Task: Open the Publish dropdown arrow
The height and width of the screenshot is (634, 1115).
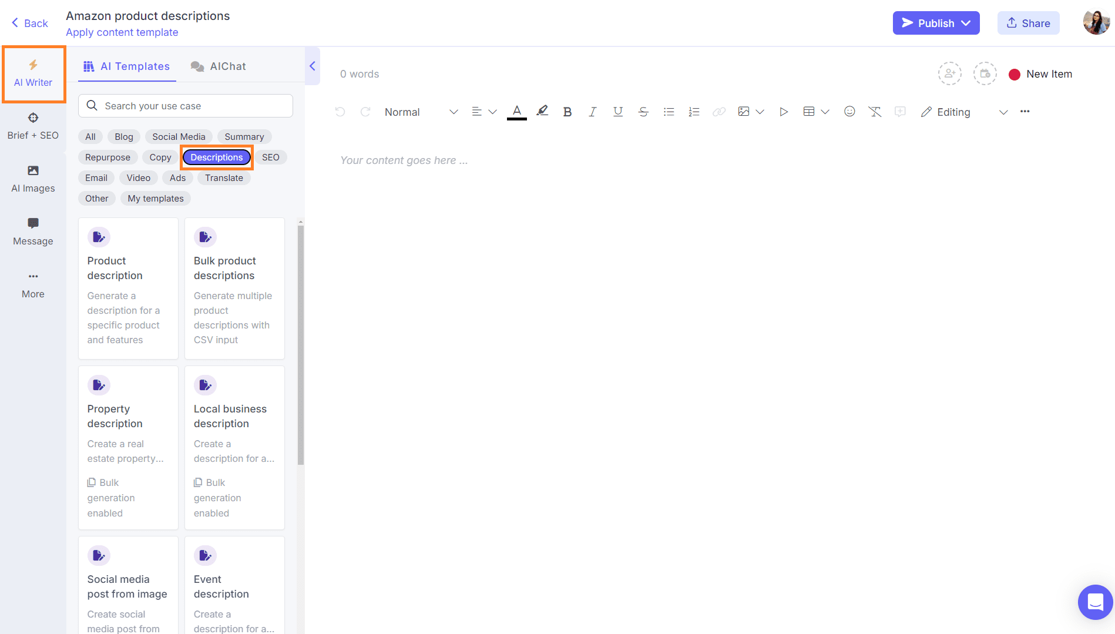Action: point(966,23)
